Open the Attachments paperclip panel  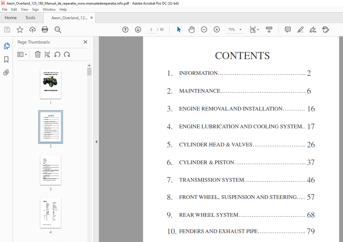tap(6, 72)
